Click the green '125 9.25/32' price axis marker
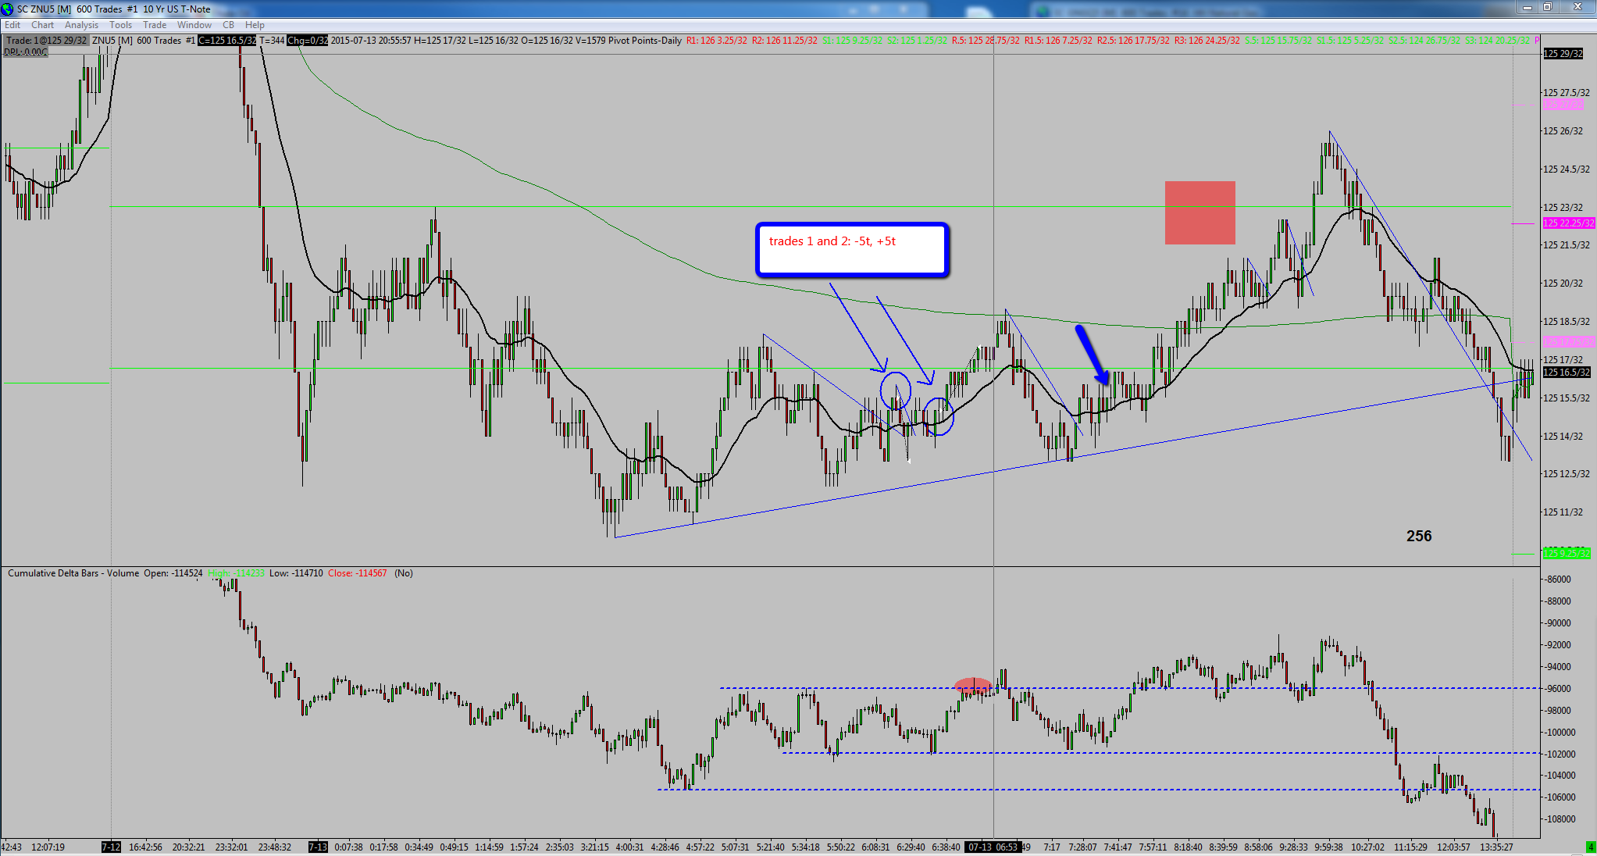Image resolution: width=1597 pixels, height=856 pixels. pyautogui.click(x=1566, y=554)
